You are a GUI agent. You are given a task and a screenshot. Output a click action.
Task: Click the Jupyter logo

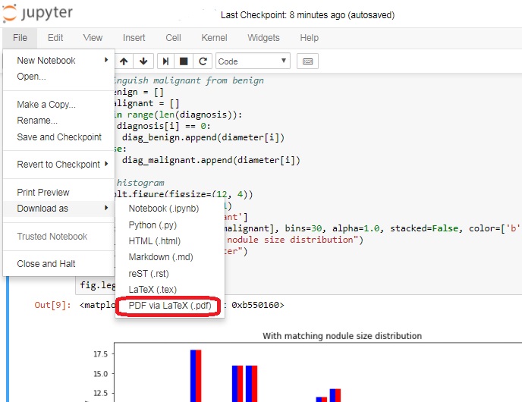click(37, 13)
